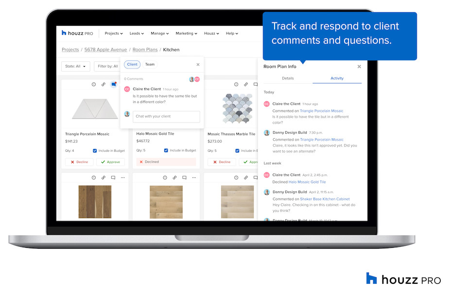The width and height of the screenshot is (450, 294).
Task: Approve the Triangle Porcelain Mosaic
Action: (x=110, y=162)
